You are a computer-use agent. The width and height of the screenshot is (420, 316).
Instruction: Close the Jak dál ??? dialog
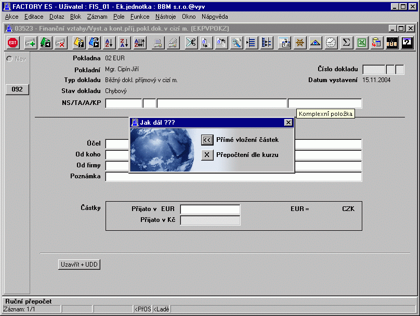[x=288, y=122]
